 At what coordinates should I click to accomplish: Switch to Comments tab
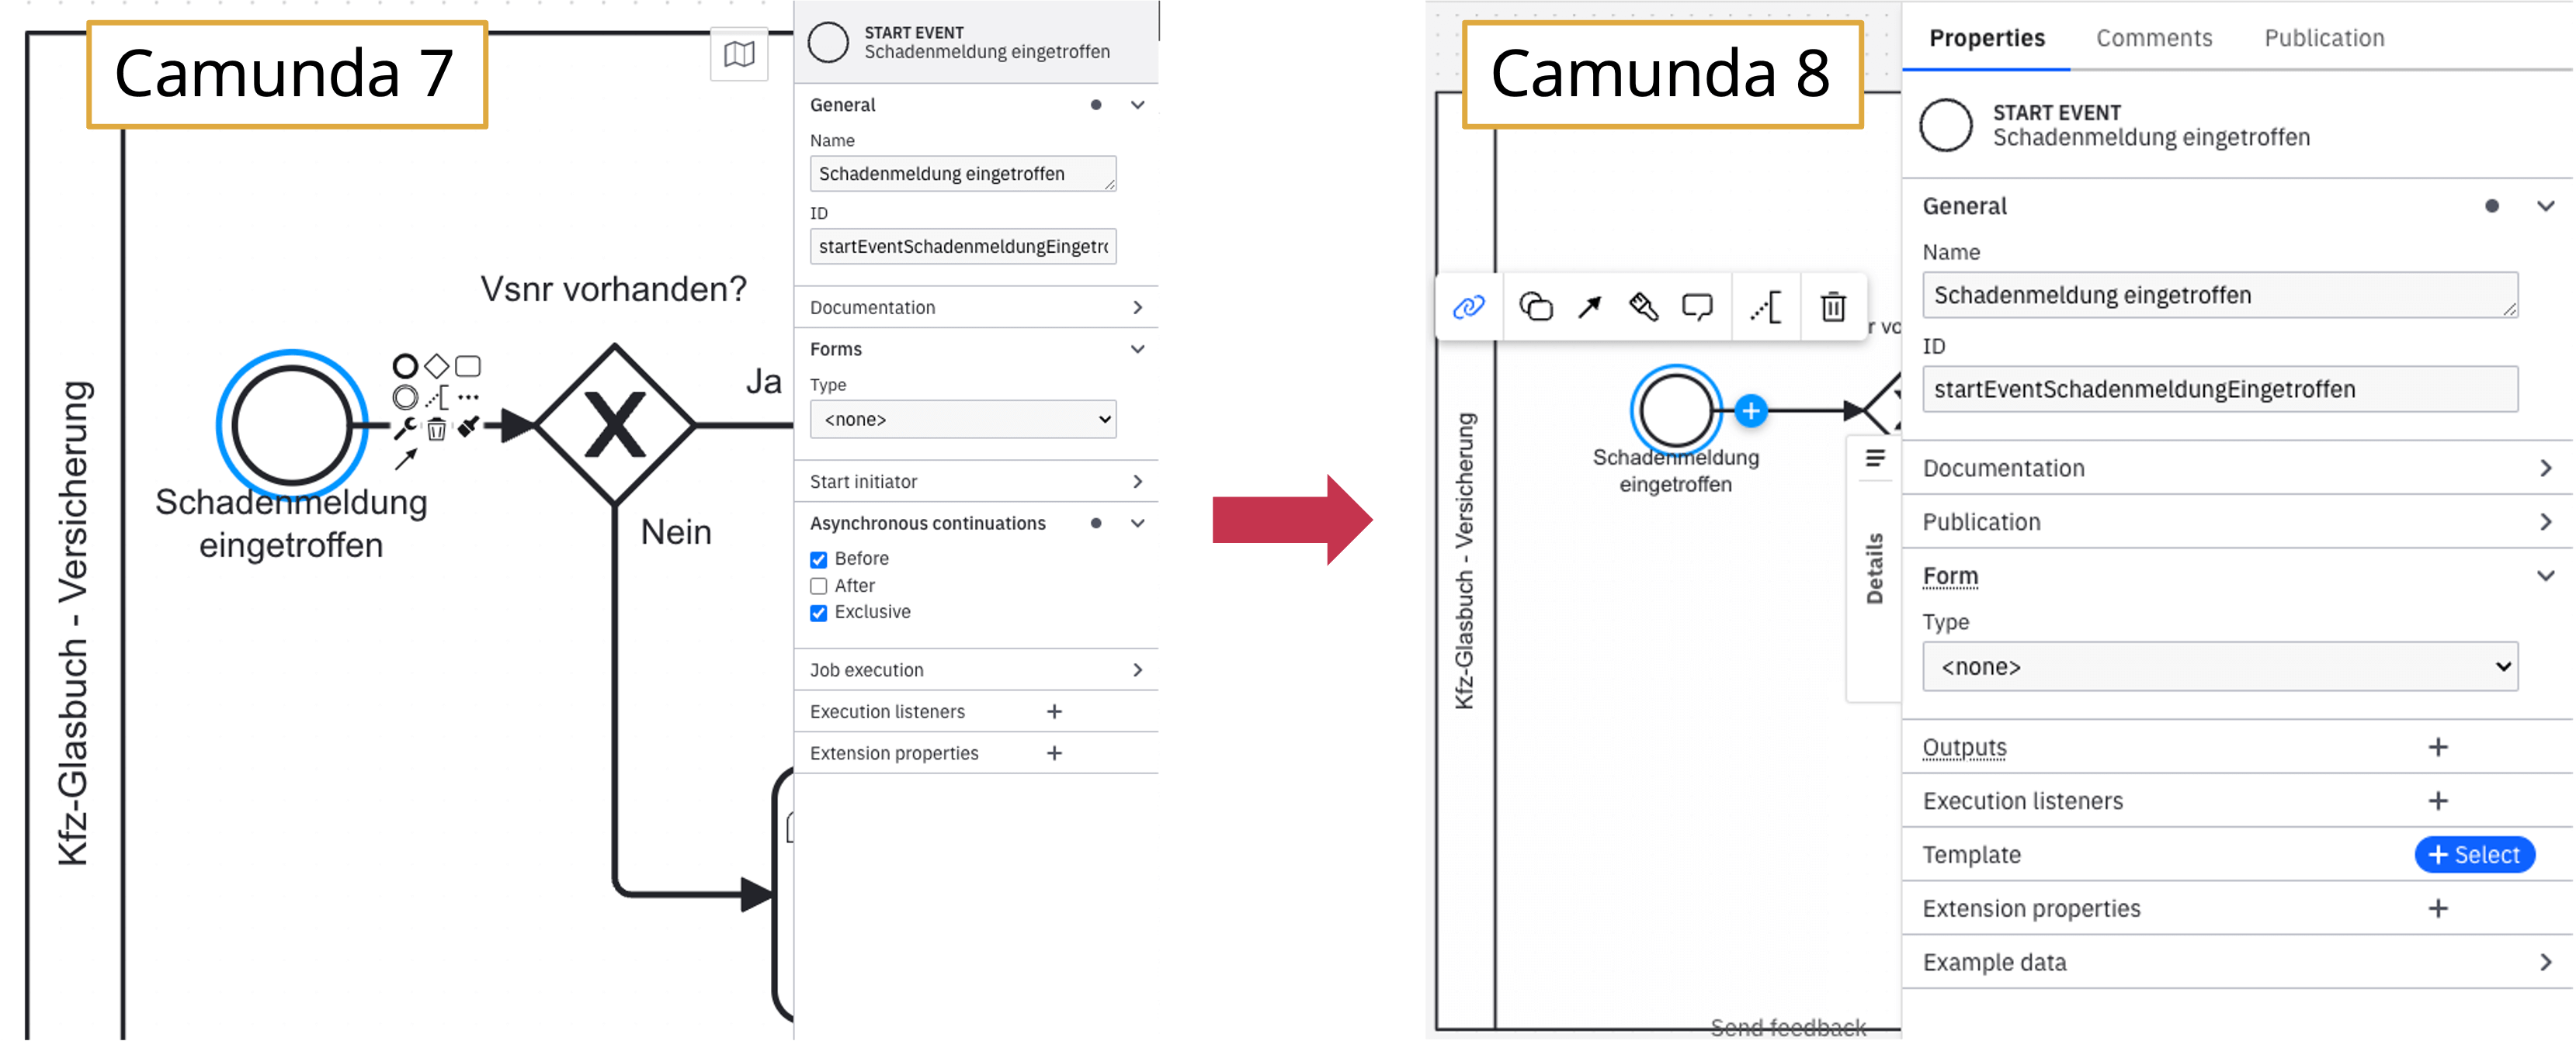click(2154, 38)
